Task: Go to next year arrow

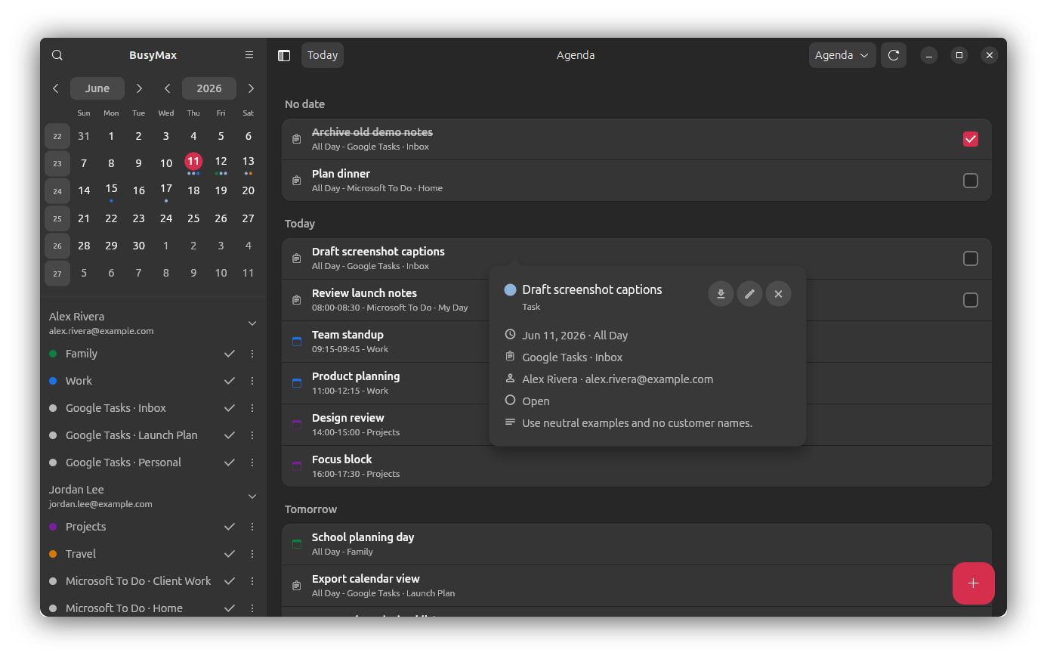Action: 251,88
